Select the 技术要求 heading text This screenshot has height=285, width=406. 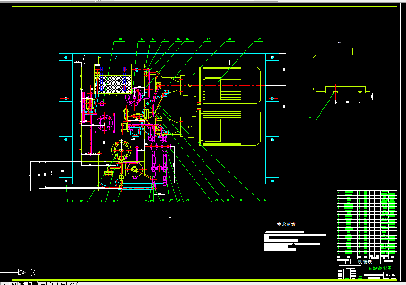(286, 225)
